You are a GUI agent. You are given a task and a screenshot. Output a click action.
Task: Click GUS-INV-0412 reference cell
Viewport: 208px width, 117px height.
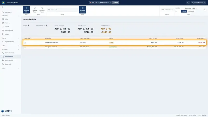(x=84, y=47)
